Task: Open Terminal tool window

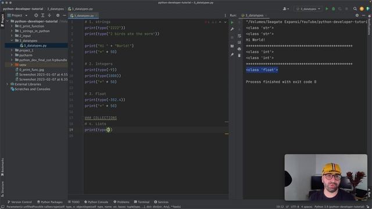Action: pos(142,202)
